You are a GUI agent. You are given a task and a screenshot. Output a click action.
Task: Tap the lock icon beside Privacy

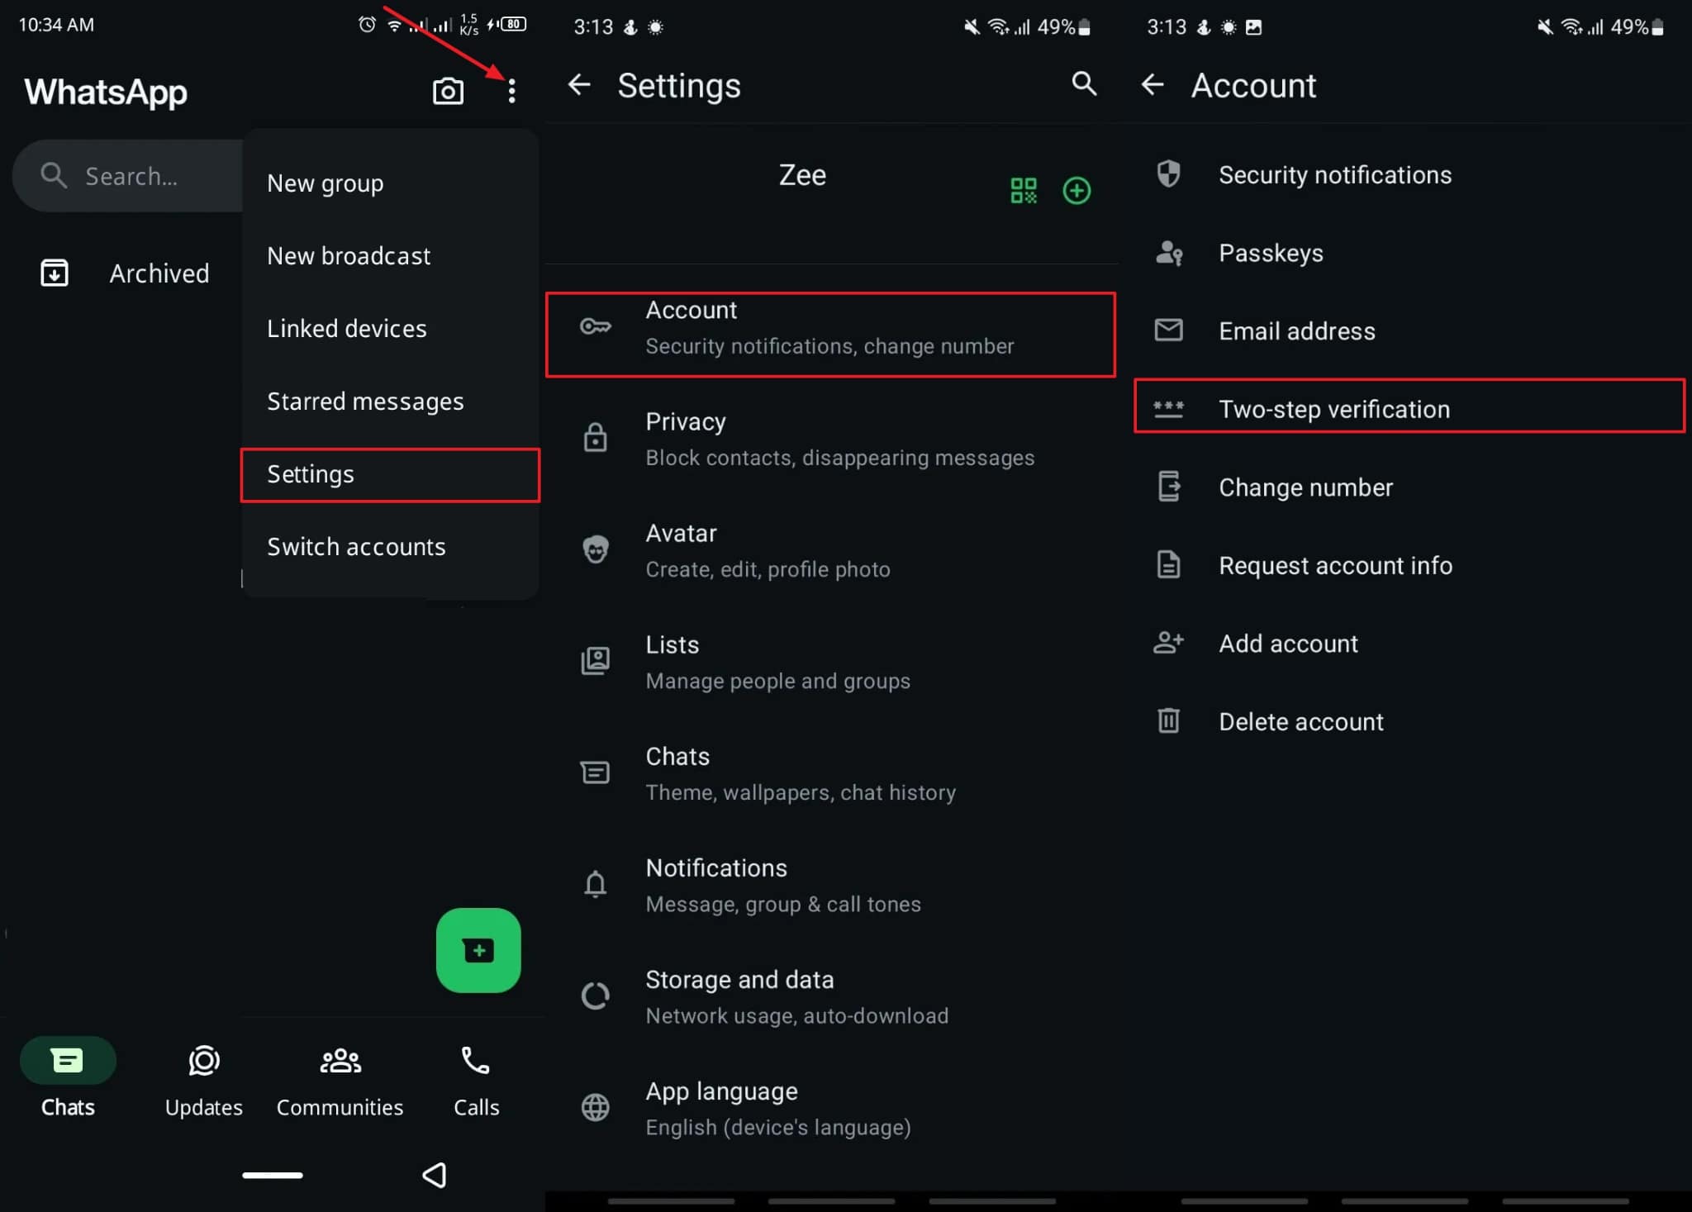(x=595, y=437)
